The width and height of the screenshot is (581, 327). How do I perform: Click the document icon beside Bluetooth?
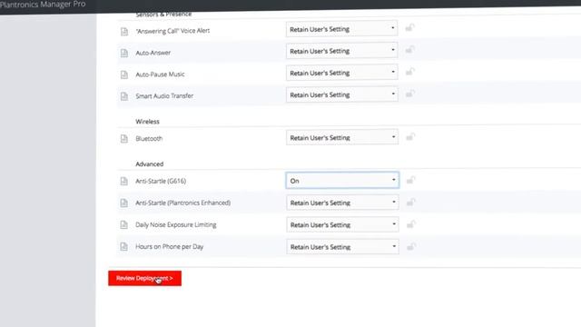[124, 139]
